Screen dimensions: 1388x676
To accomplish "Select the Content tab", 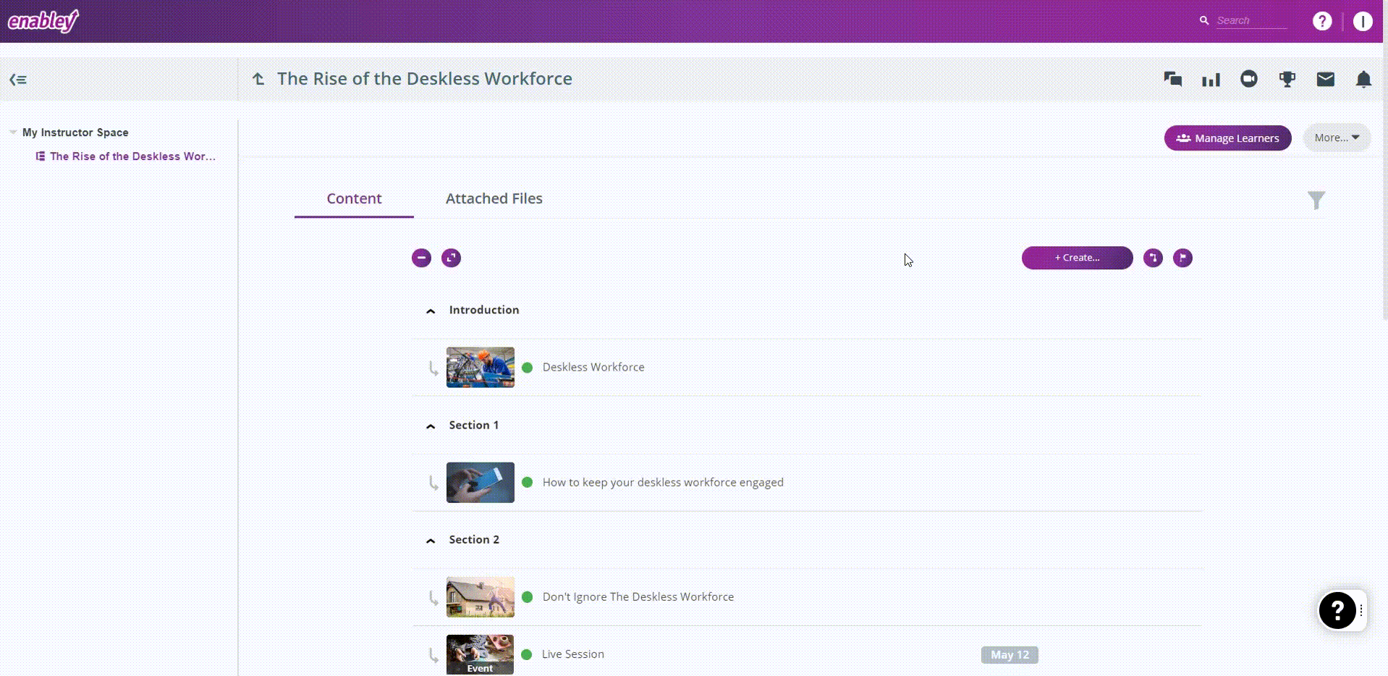I will click(x=354, y=198).
